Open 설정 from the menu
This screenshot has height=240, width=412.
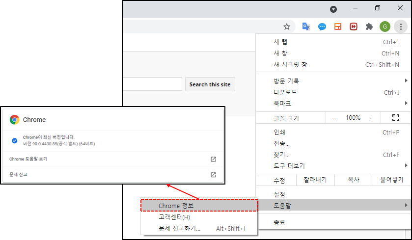click(x=333, y=194)
